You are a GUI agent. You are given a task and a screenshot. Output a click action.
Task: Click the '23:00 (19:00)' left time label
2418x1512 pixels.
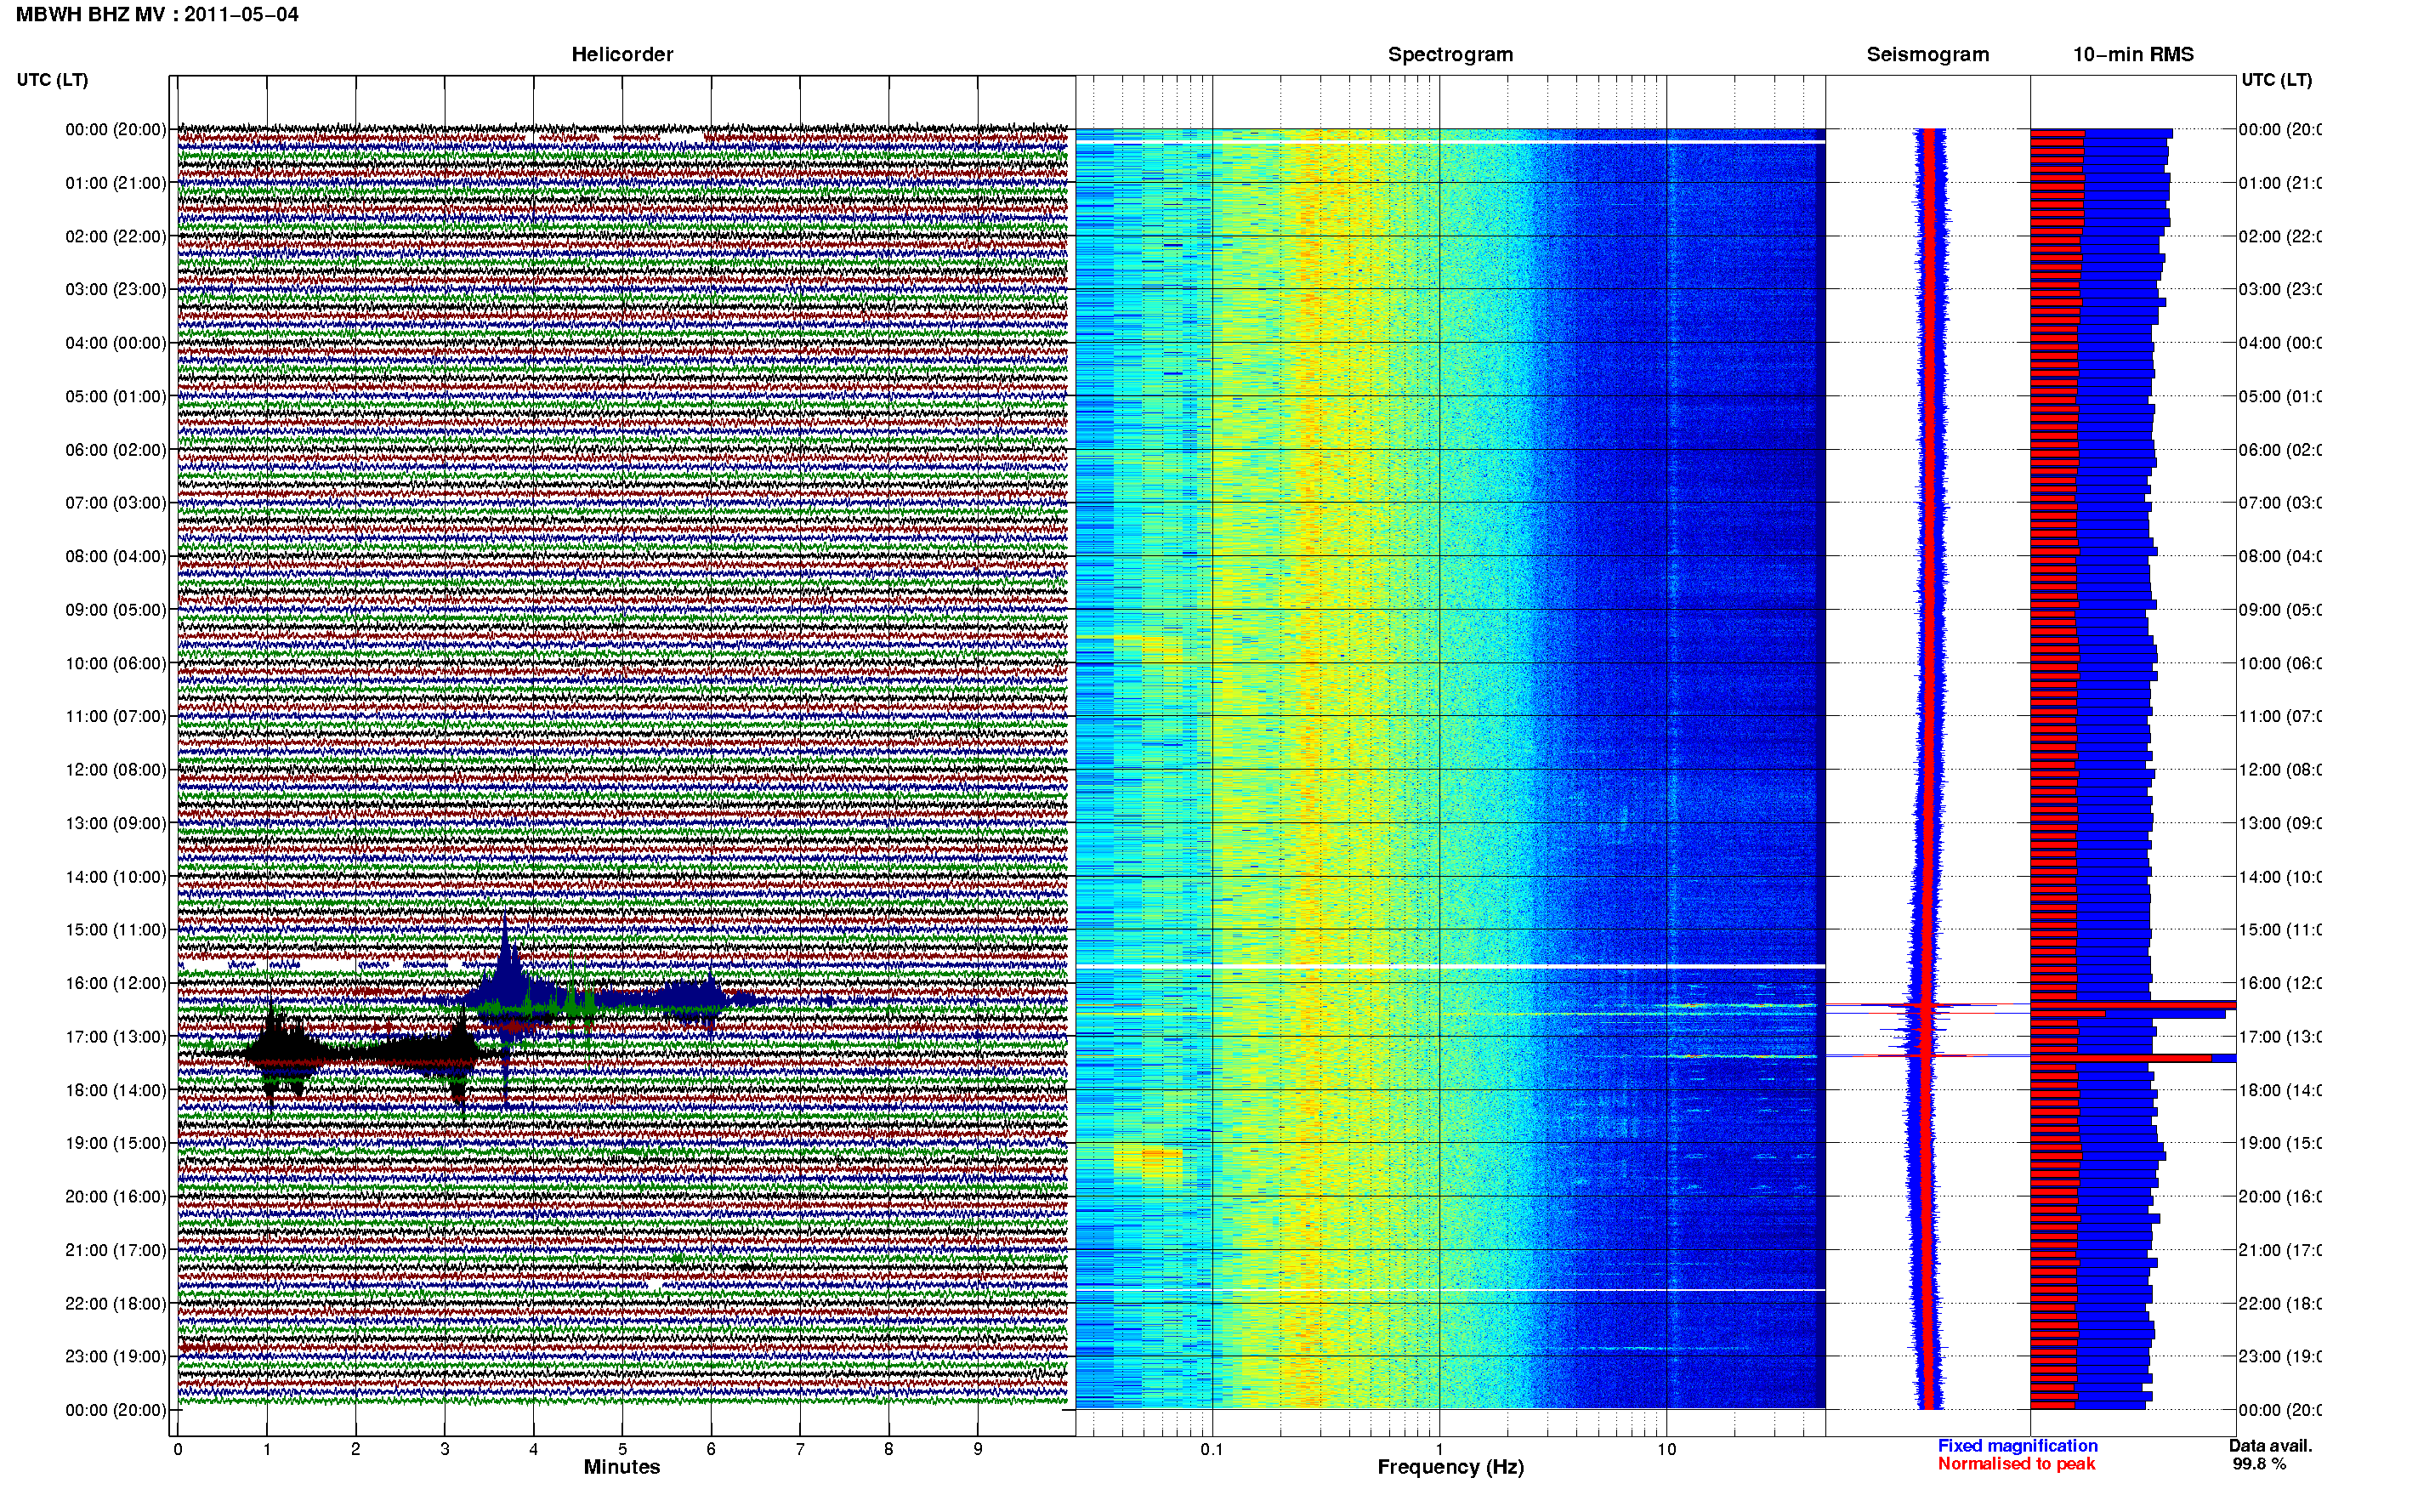point(116,1357)
